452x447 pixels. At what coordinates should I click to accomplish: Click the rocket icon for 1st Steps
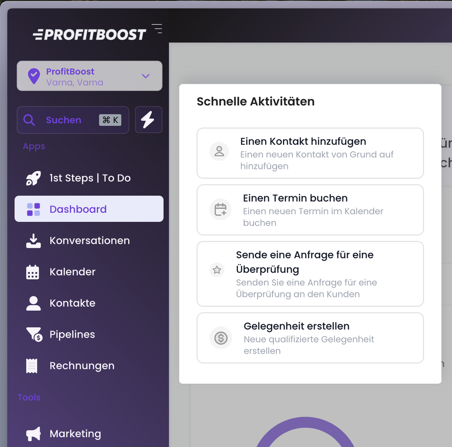pos(33,178)
